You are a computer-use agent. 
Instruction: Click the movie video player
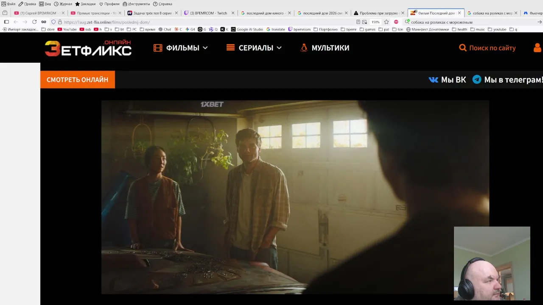295,197
